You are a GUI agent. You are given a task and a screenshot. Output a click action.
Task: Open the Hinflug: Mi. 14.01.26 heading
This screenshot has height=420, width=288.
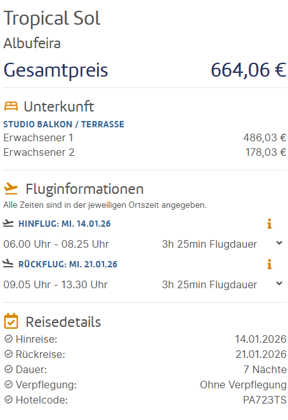64,224
